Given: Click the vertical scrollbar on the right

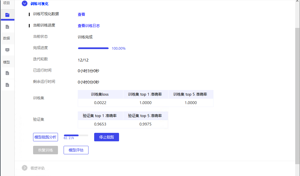Looking at the screenshot, I should pyautogui.click(x=297, y=96).
